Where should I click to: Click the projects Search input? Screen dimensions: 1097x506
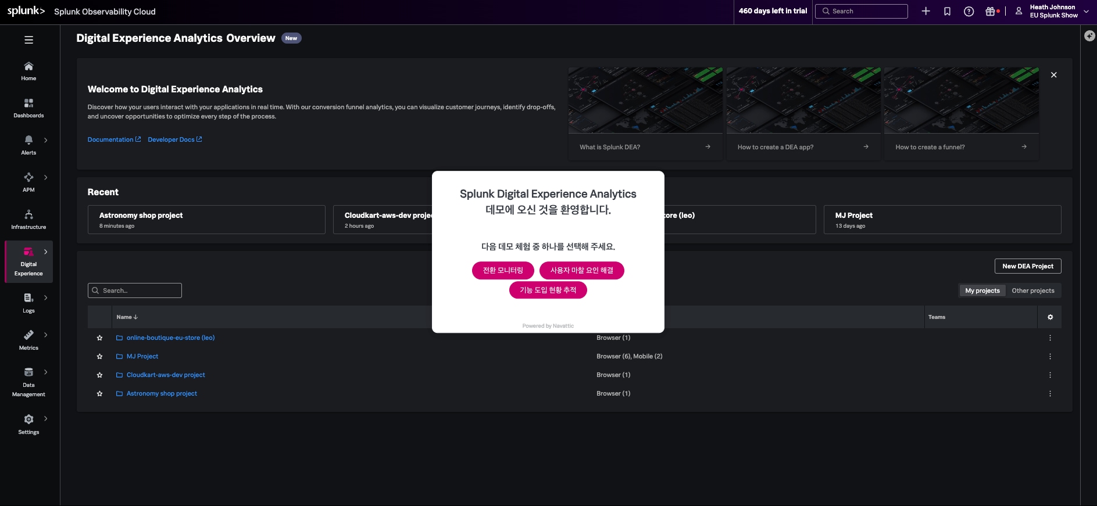click(x=135, y=290)
